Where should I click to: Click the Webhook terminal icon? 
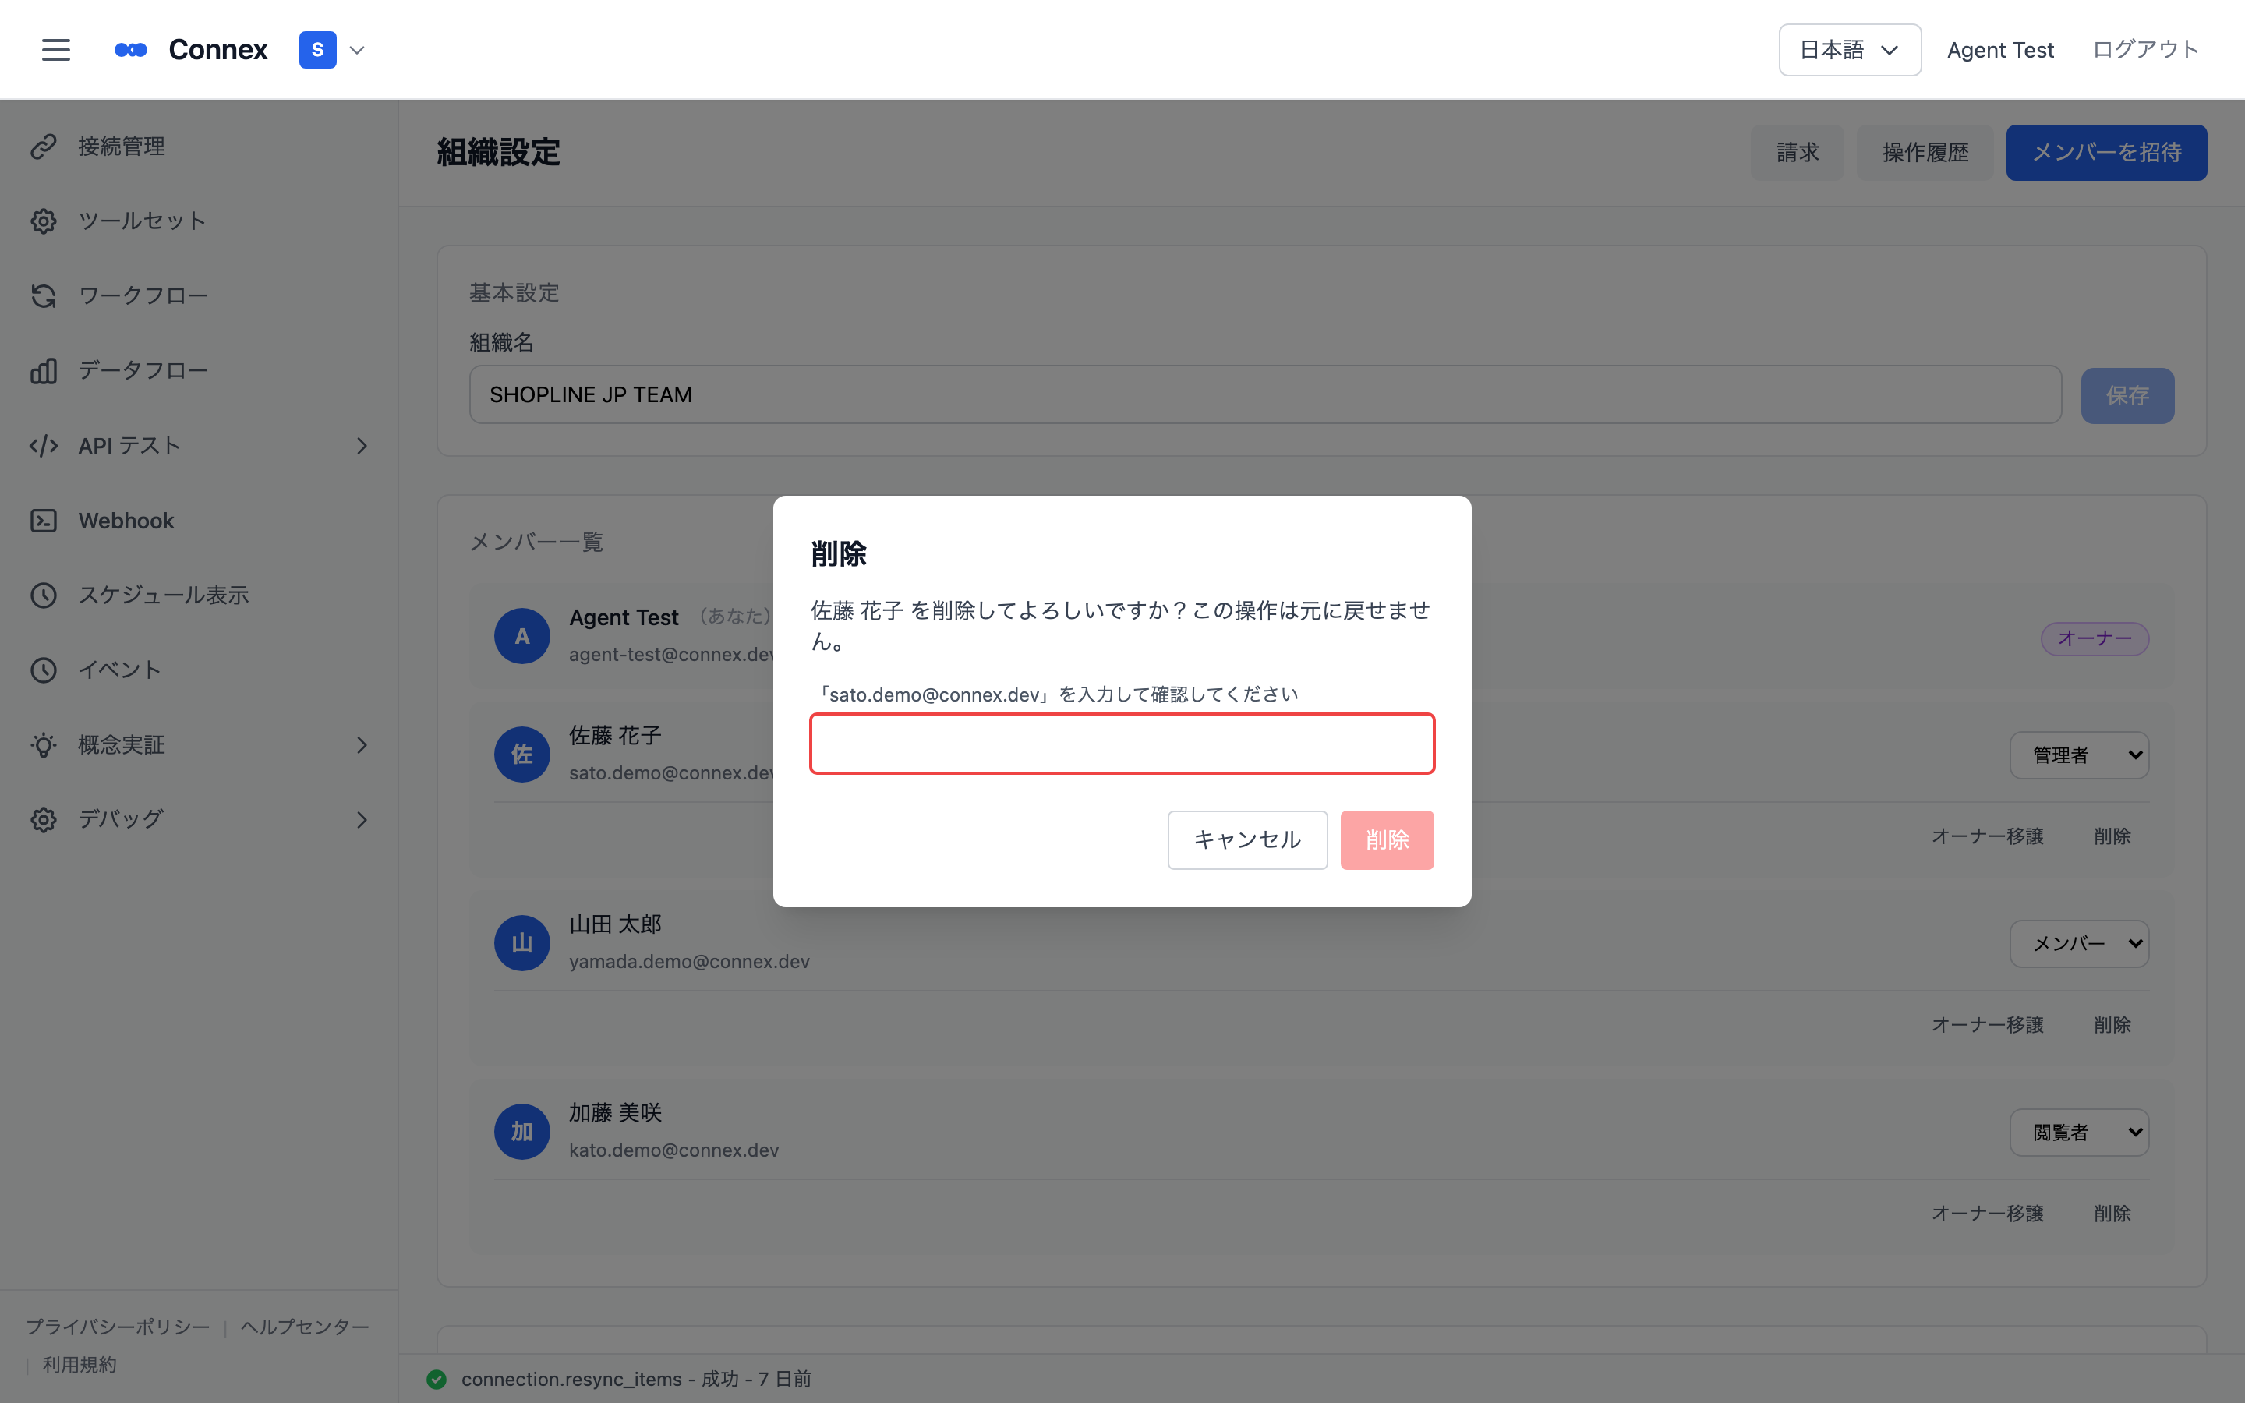(44, 521)
